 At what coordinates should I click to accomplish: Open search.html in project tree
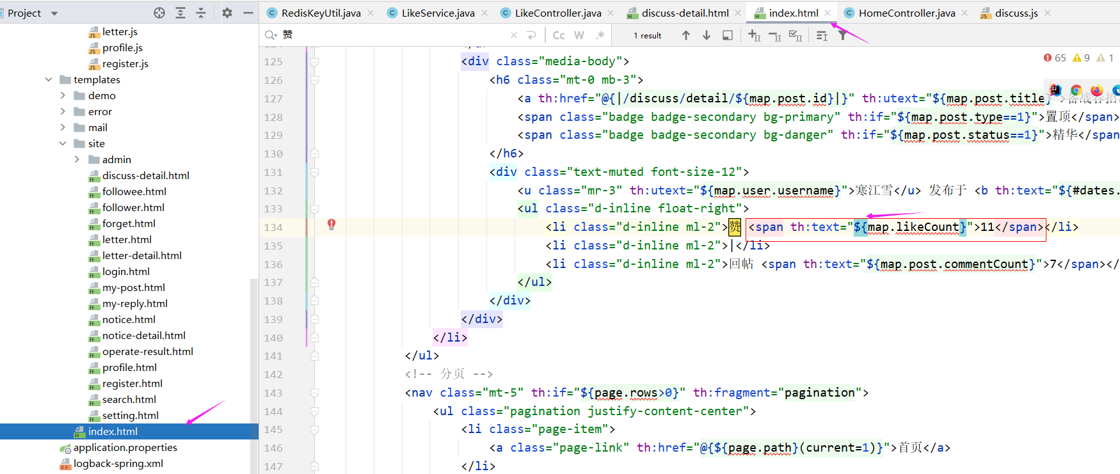(129, 399)
